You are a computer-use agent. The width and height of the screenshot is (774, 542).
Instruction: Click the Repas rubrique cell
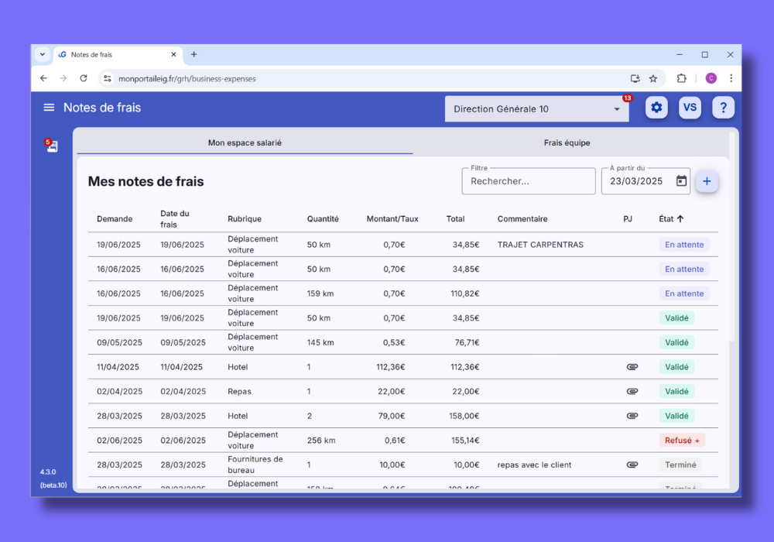239,392
